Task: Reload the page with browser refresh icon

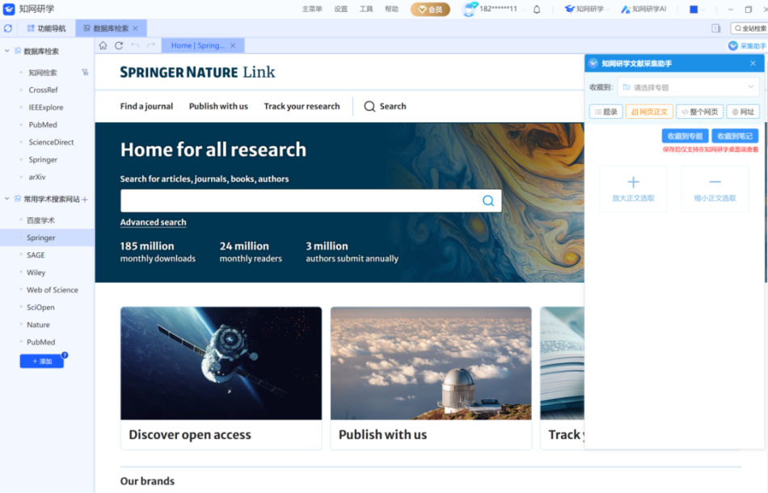Action: pyautogui.click(x=119, y=46)
